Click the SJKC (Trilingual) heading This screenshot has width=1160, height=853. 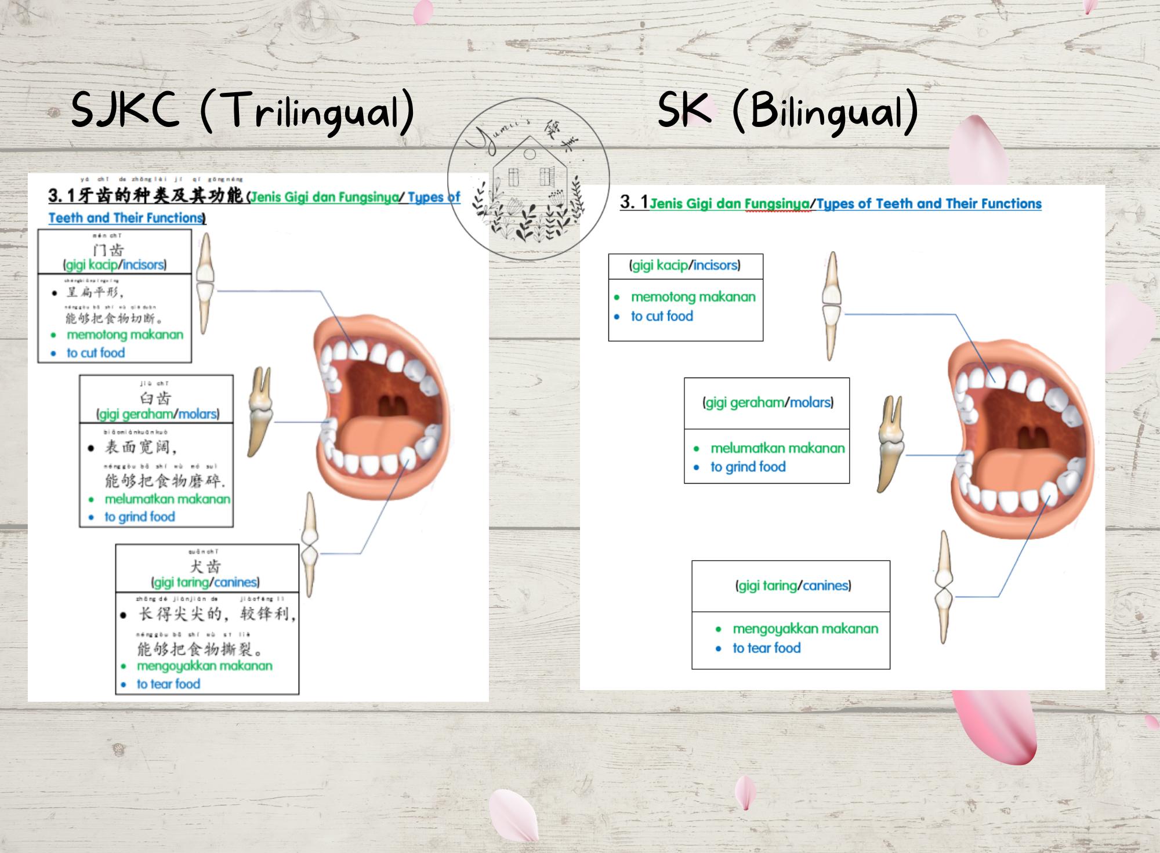242,110
